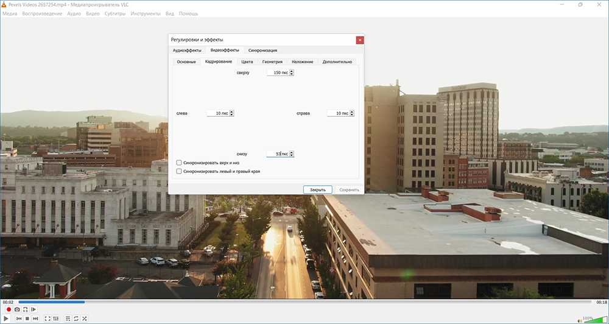This screenshot has height=324, width=609.
Task: Stop playback with the Stop button
Action: (x=27, y=319)
